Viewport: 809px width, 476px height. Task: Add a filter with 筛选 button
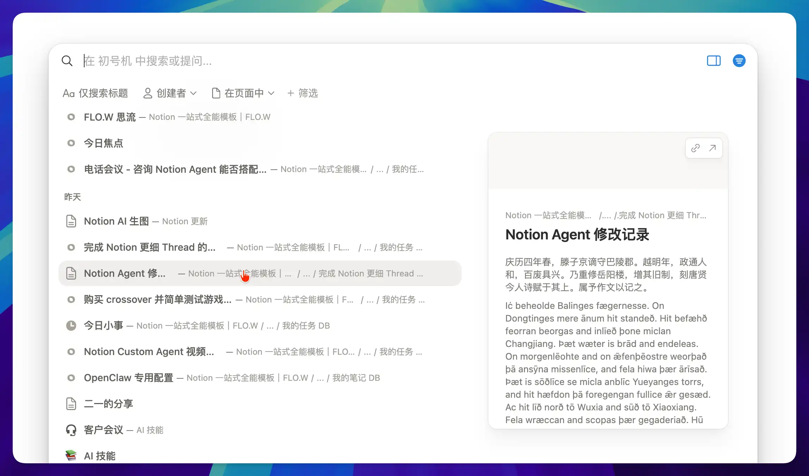(x=303, y=93)
